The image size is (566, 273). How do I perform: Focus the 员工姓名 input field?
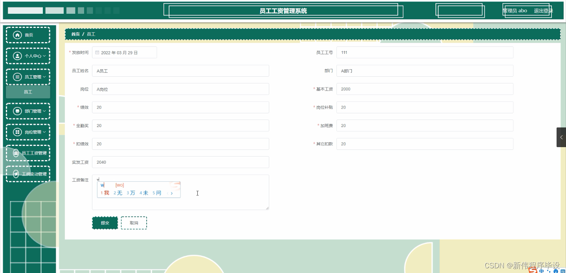[180, 71]
